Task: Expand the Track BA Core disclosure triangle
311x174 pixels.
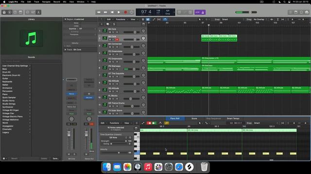Action: (65, 50)
